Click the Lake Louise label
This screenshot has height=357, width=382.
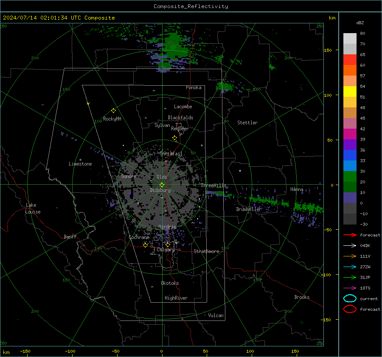pyautogui.click(x=33, y=208)
